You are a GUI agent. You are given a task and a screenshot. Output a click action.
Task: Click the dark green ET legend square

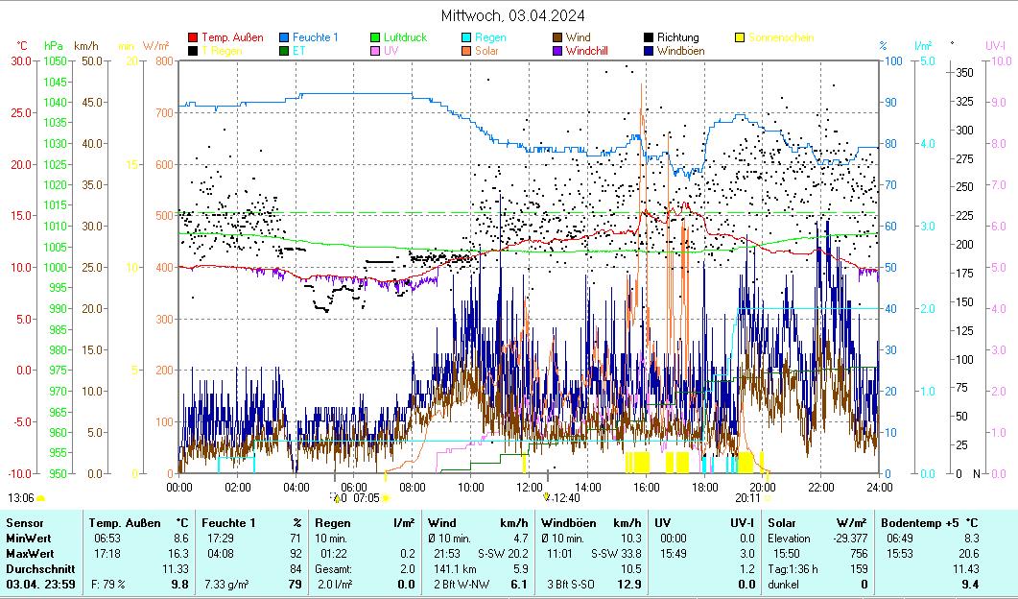[285, 51]
